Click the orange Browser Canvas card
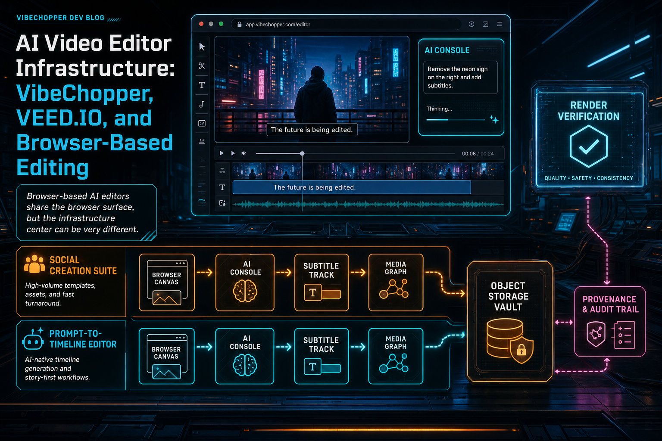Viewport: 662px width, 441px height. coord(167,283)
